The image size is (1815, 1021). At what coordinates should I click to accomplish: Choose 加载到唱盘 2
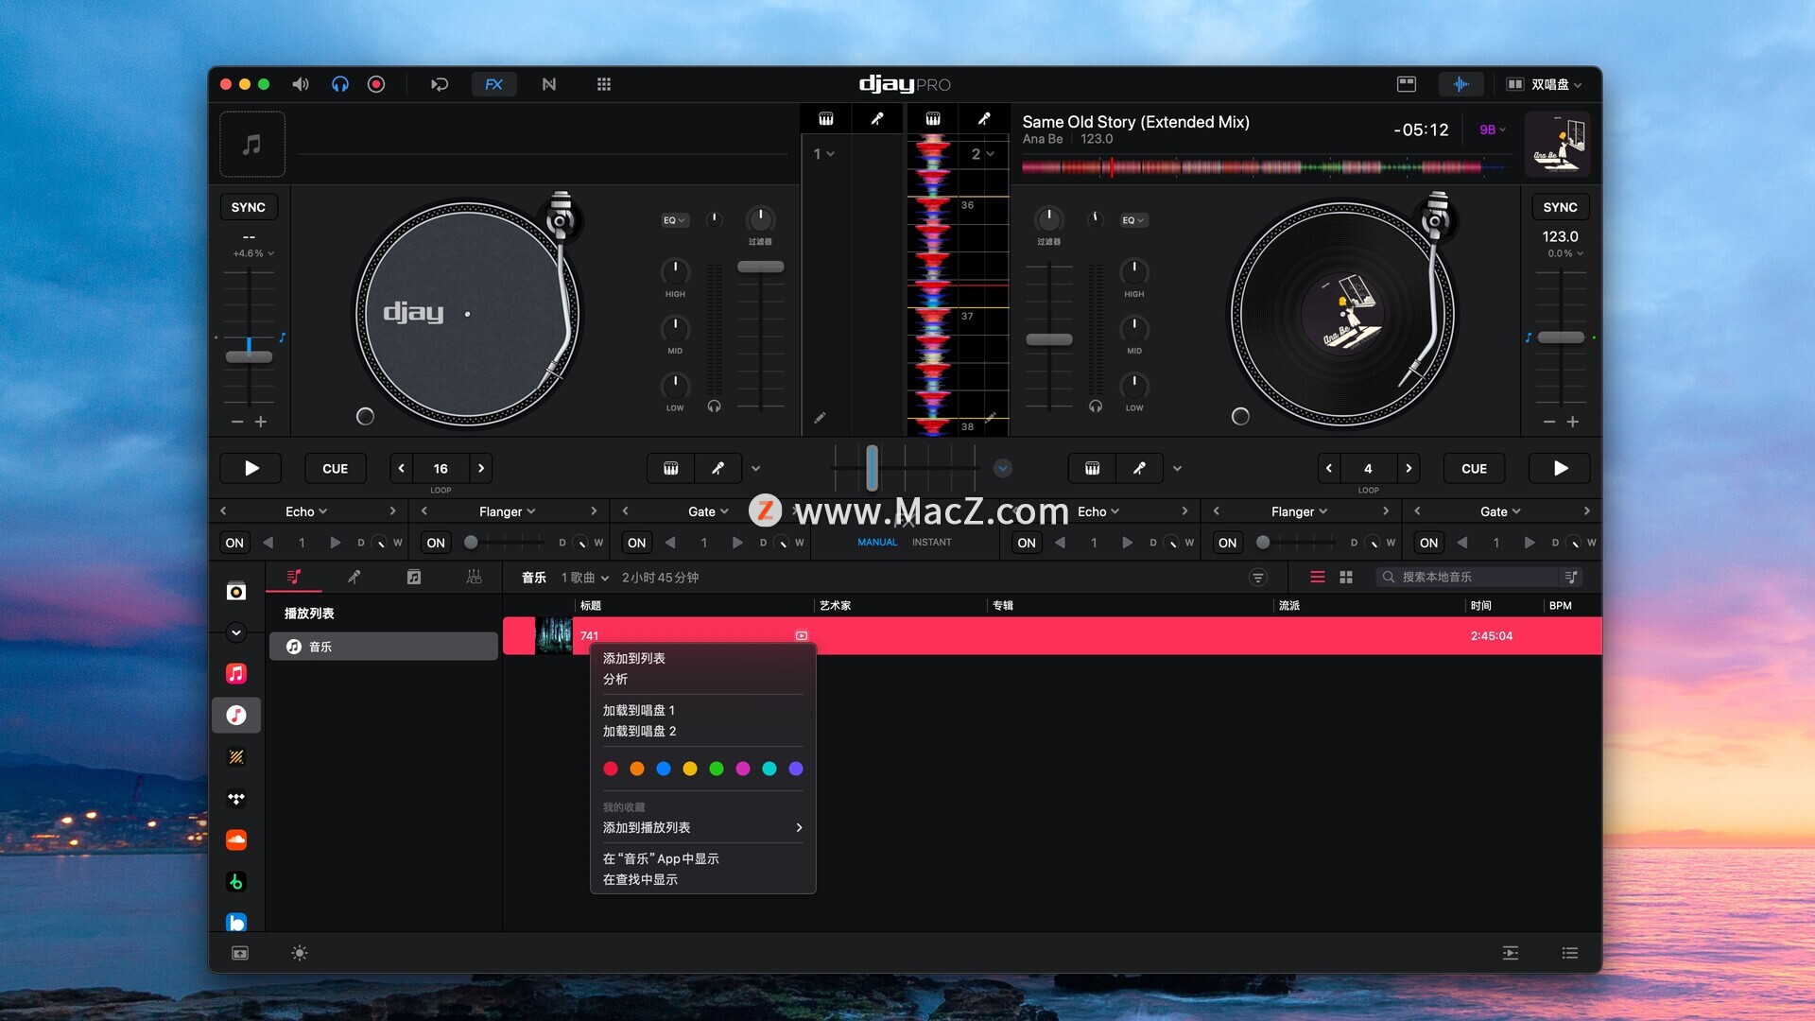640,731
